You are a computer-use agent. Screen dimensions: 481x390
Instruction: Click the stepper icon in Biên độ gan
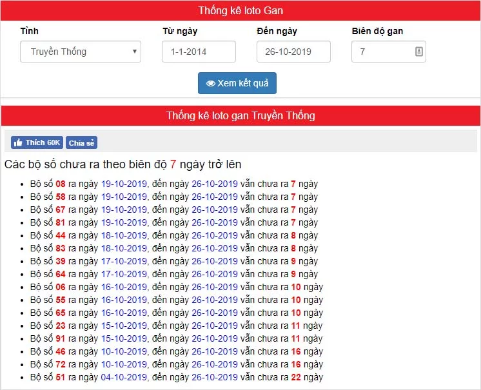pyautogui.click(x=419, y=52)
